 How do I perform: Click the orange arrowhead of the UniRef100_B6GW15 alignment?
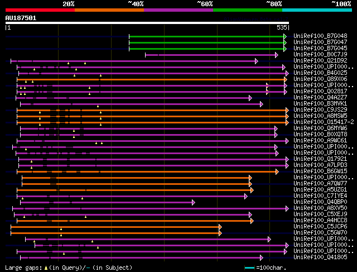[x=277, y=171]
